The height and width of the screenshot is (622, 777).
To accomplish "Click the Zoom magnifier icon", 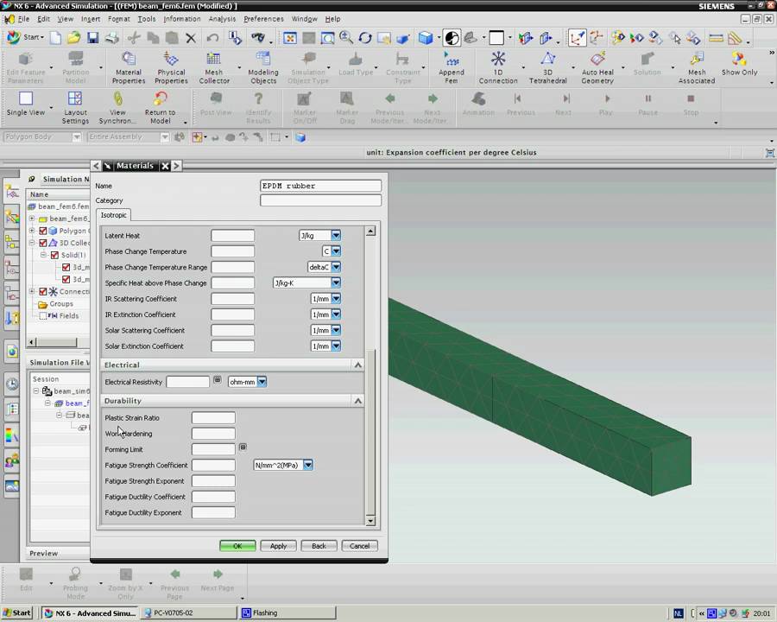I will tap(346, 38).
